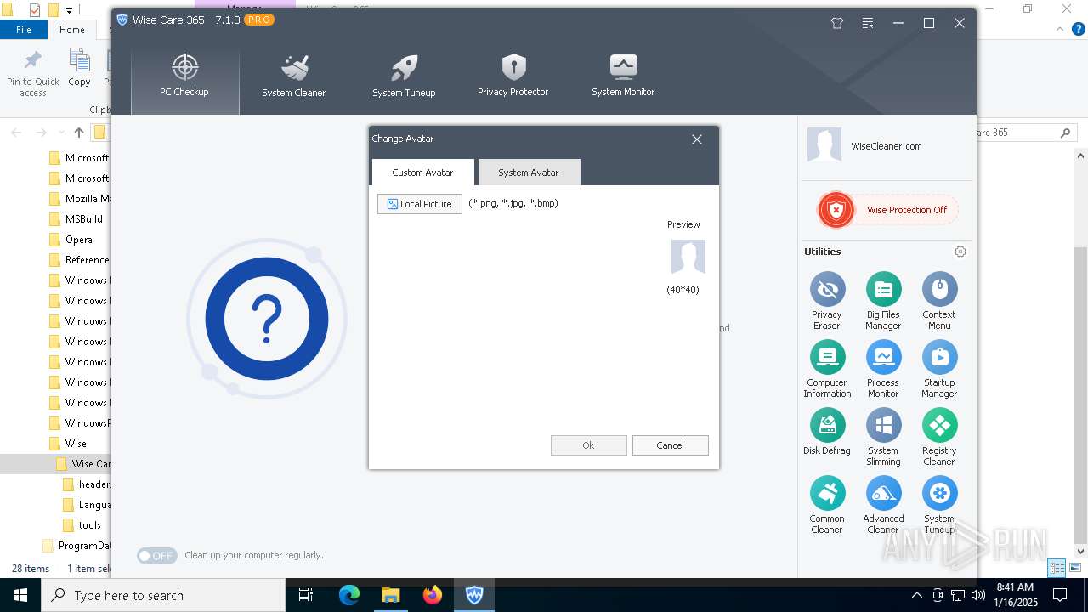Select the ProgramData folder in tree
Screen dimensions: 1088x612
tap(84, 546)
